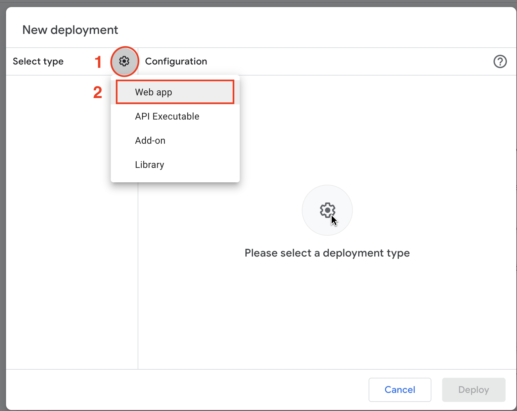Click the red number 2 annotation

coord(97,92)
